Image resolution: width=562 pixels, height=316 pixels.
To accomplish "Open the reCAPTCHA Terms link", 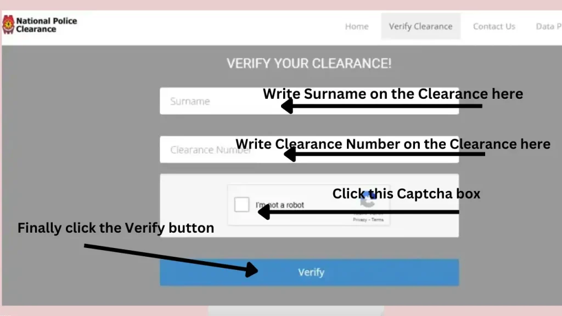I will pyautogui.click(x=378, y=219).
